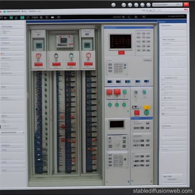Click the first red seal indicator on the cabinet
Image resolution: width=195 pixels, height=195 pixels.
(39, 56)
